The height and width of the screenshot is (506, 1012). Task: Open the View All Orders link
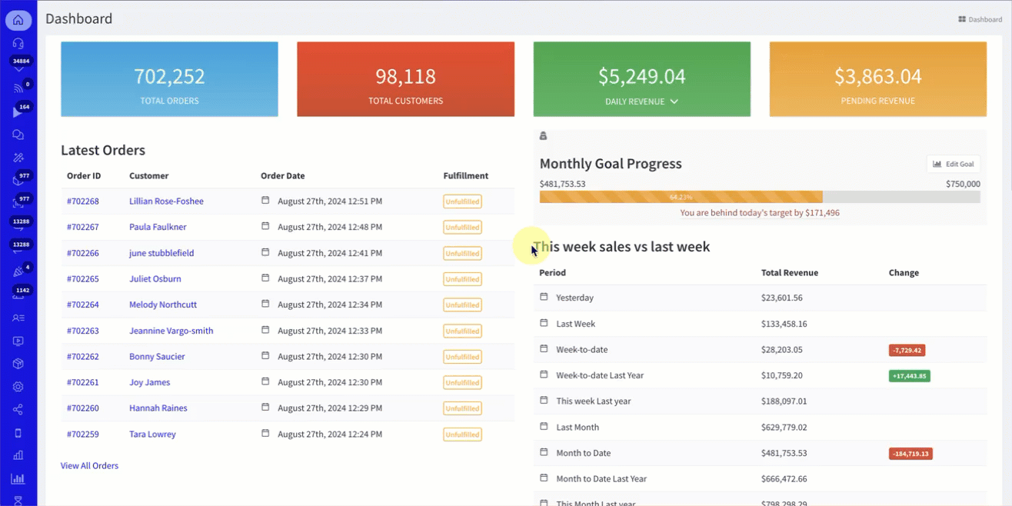(x=89, y=465)
